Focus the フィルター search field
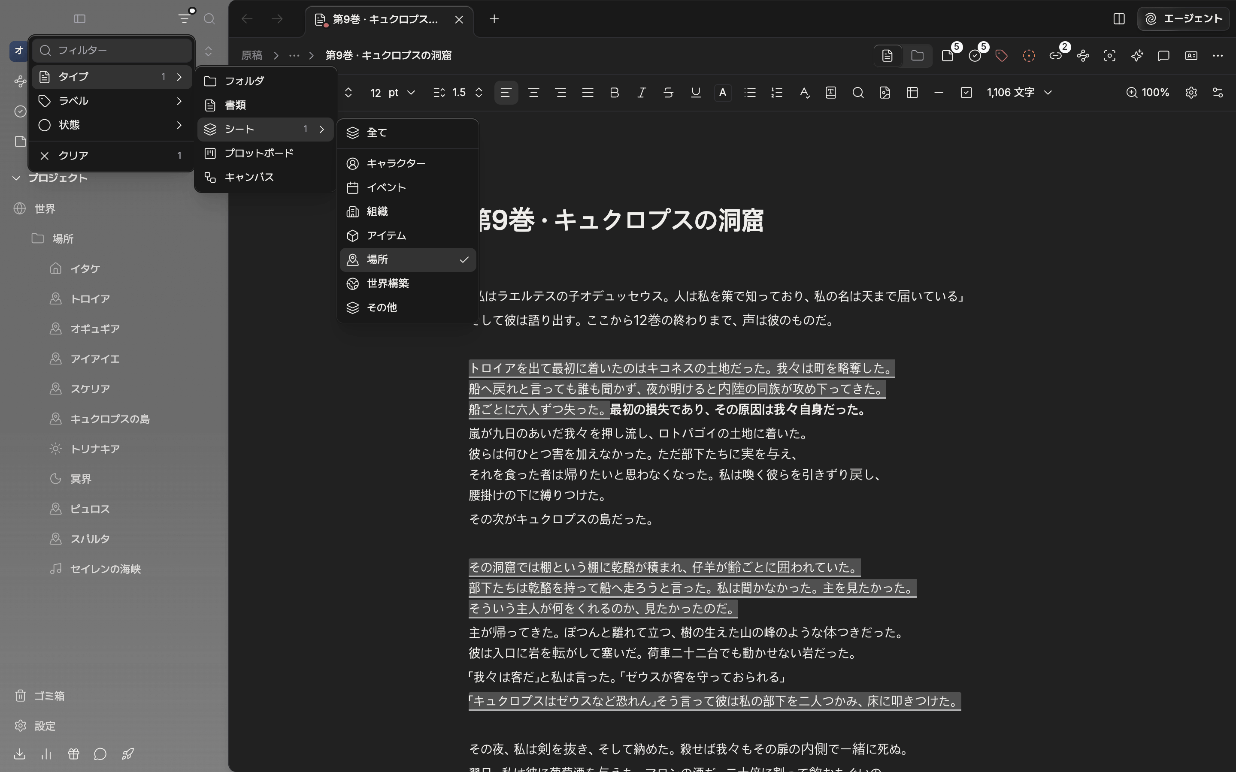The height and width of the screenshot is (772, 1236). (x=112, y=50)
